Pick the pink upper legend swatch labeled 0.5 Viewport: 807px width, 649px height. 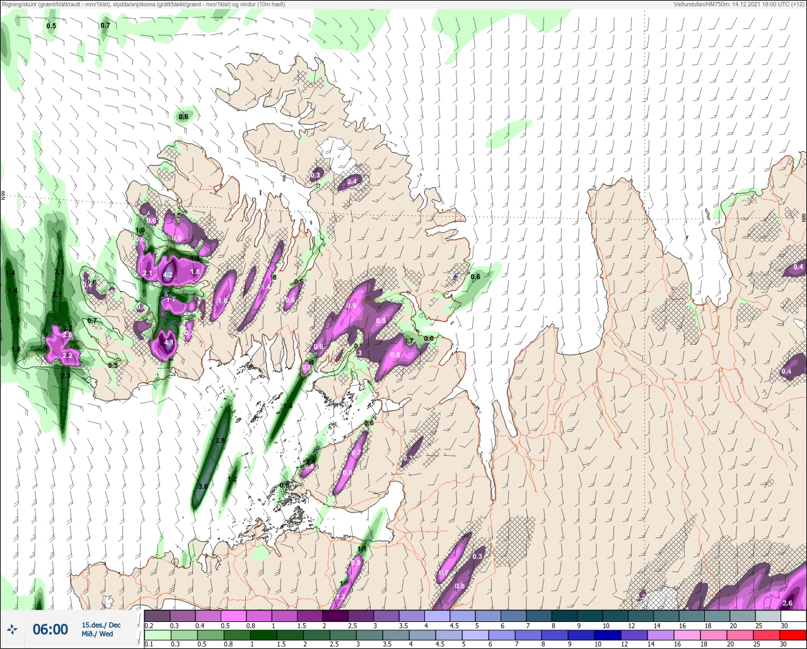coord(233,616)
